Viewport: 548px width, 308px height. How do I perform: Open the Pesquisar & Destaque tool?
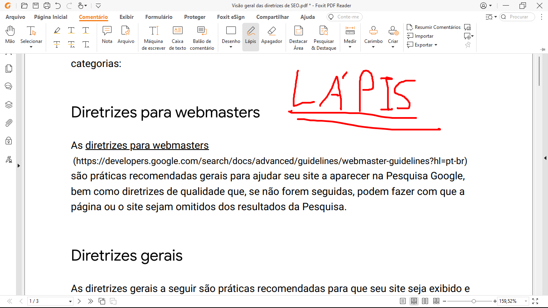coord(323,38)
